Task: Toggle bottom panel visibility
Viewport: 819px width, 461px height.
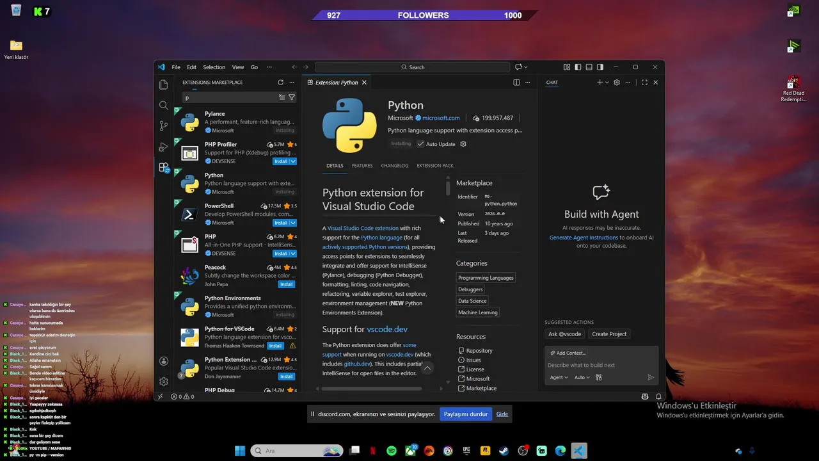Action: point(589,67)
